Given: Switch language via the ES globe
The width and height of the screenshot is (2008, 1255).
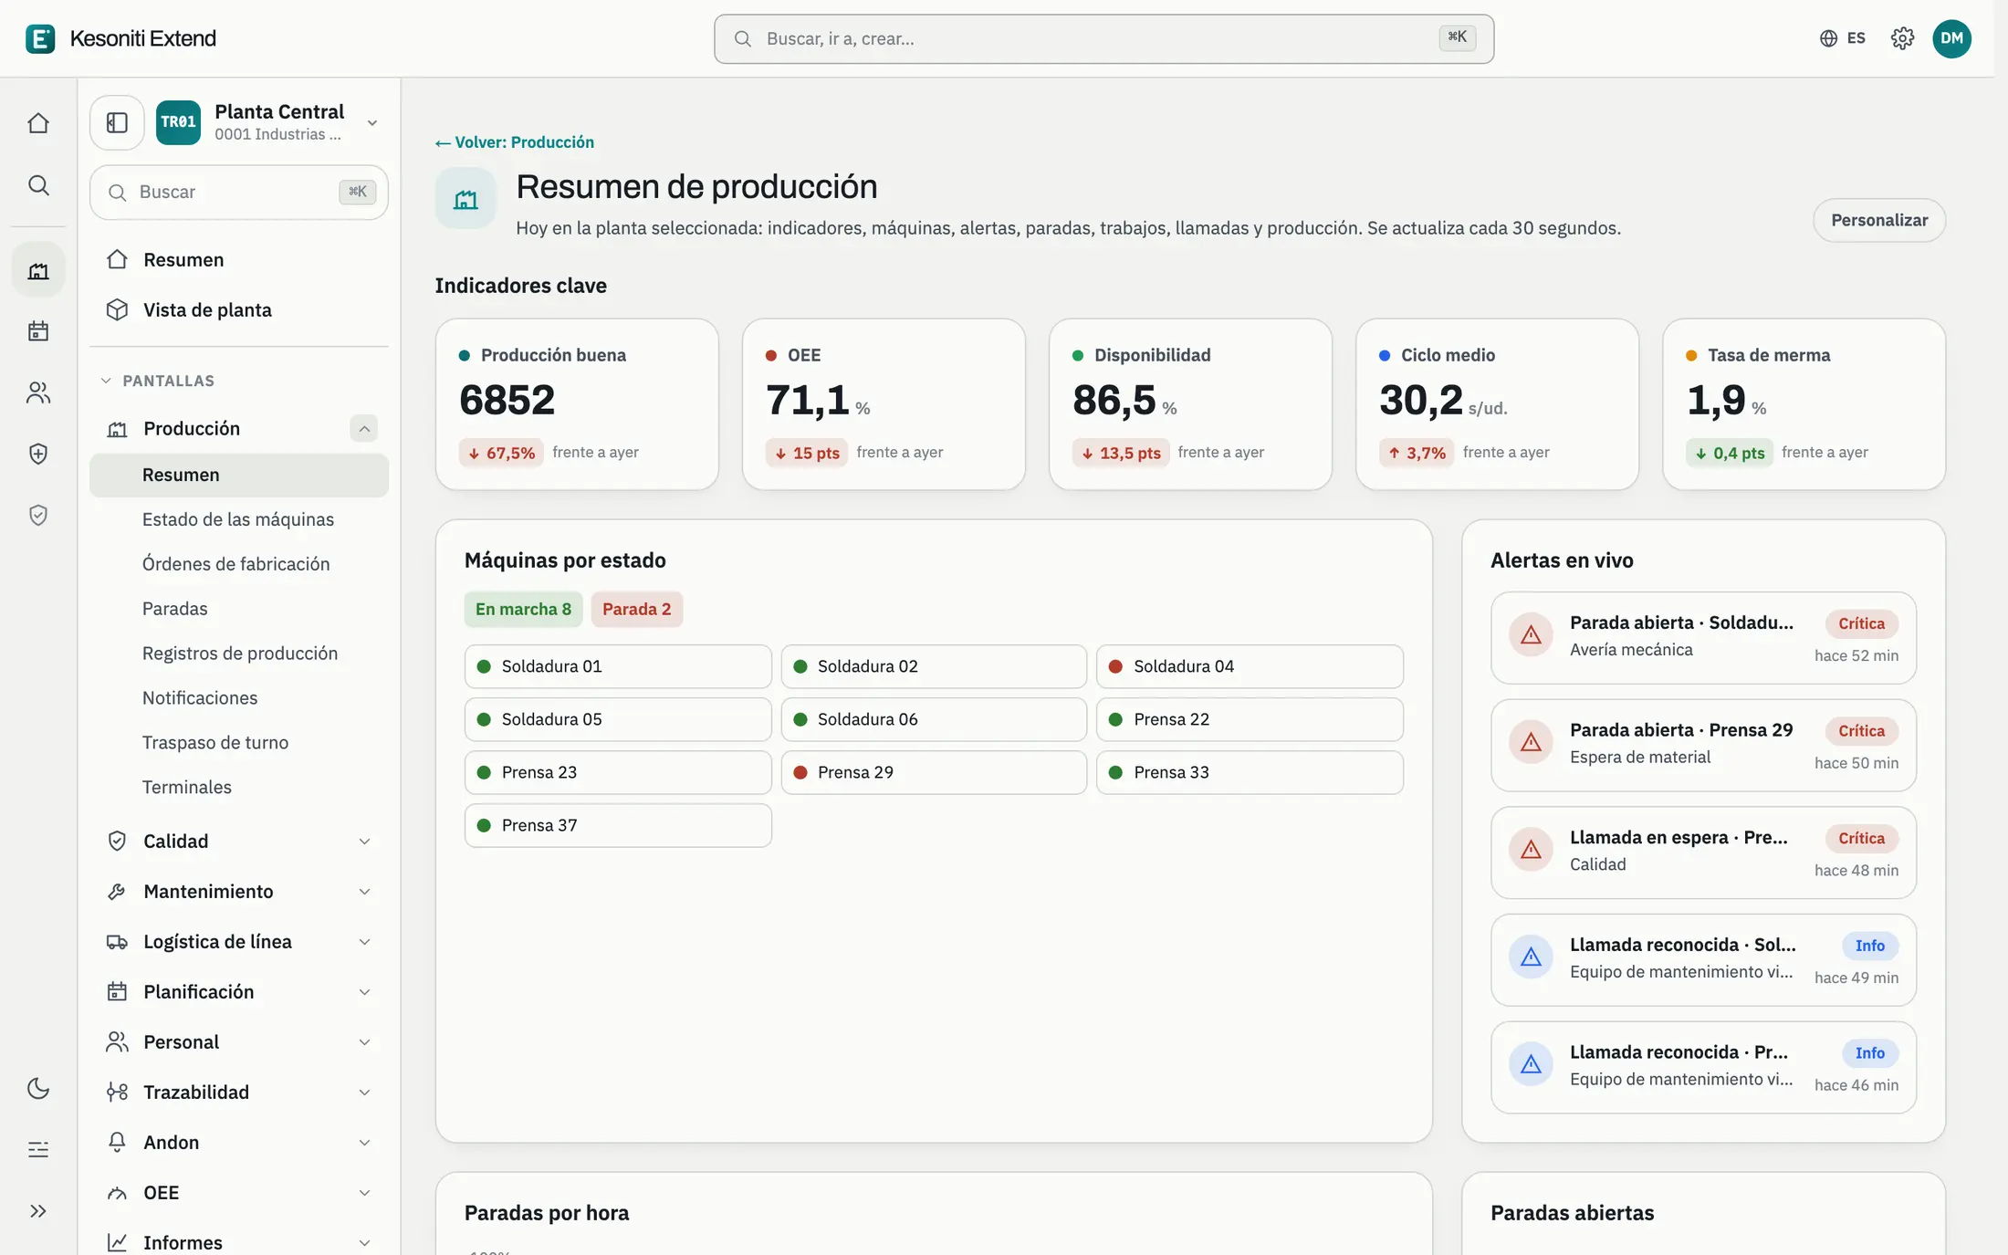Looking at the screenshot, I should tap(1842, 38).
